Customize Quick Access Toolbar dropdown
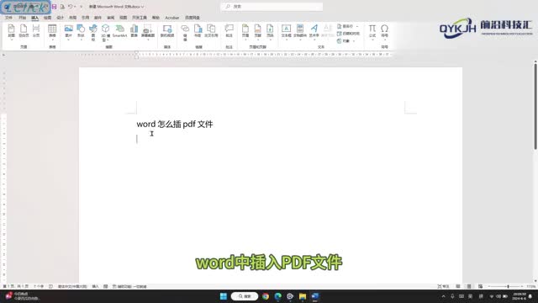 click(x=82, y=7)
